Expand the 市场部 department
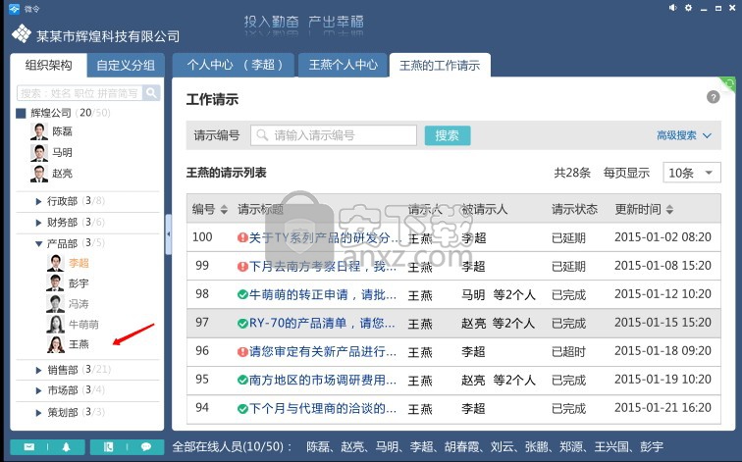The width and height of the screenshot is (742, 462). 39,390
